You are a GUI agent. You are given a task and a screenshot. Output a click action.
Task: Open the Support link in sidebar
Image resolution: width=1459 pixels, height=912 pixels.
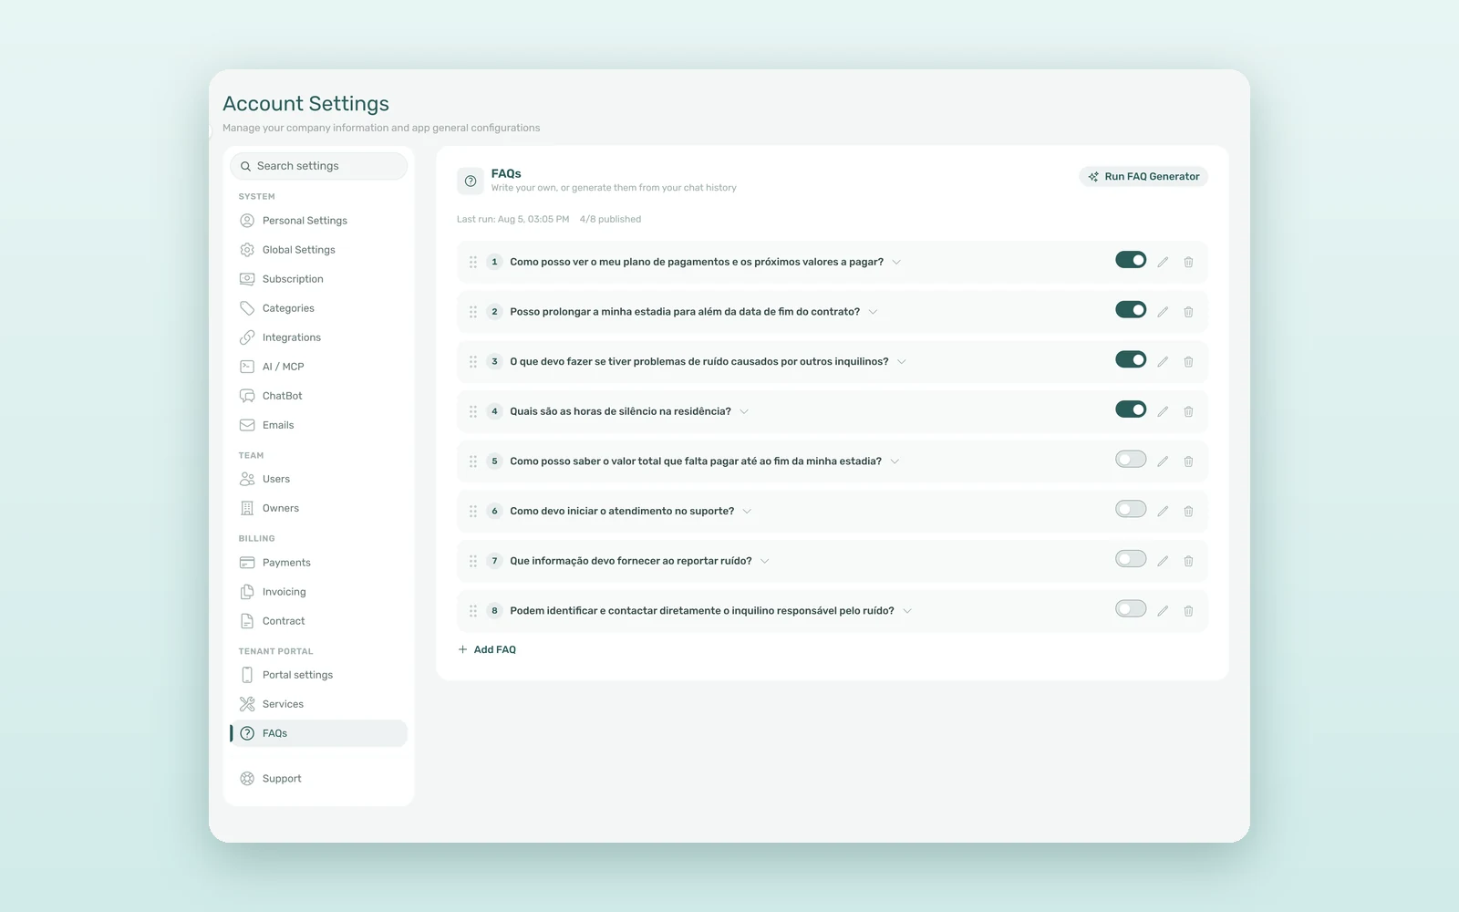[x=318, y=779]
